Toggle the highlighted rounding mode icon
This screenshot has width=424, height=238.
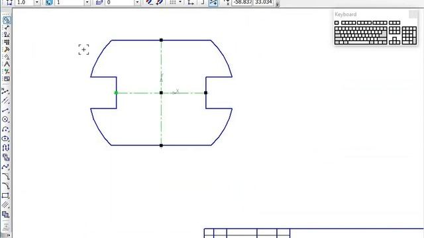coord(213,3)
